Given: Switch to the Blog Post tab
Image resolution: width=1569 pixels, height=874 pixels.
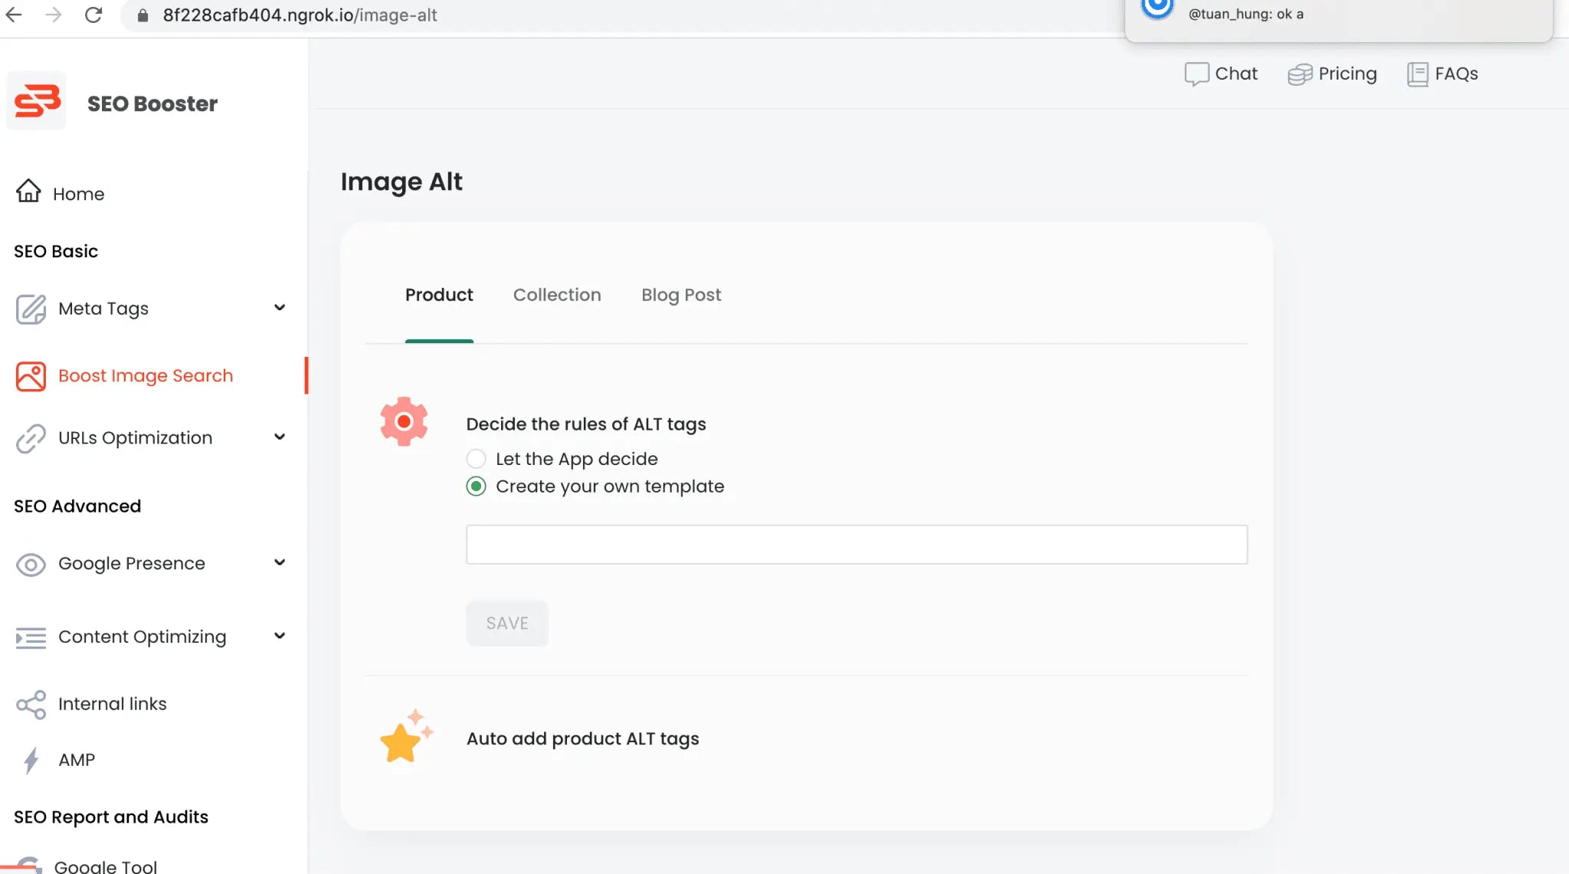Looking at the screenshot, I should [681, 295].
